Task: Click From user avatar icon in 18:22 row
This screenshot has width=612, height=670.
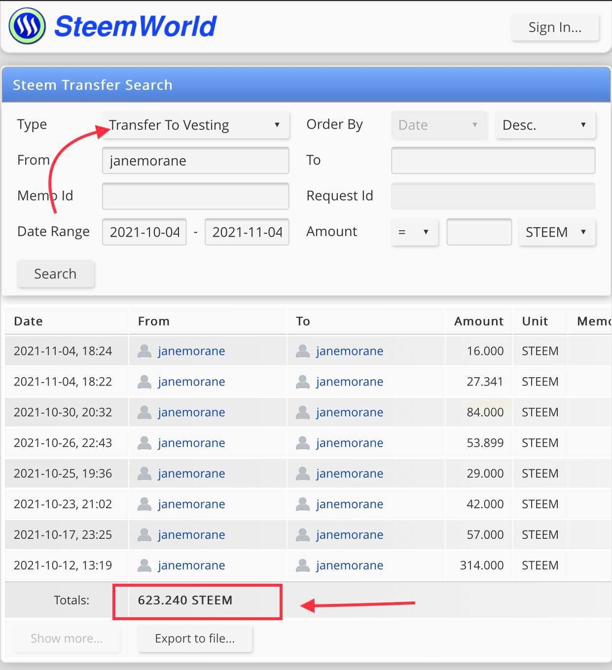Action: click(144, 382)
